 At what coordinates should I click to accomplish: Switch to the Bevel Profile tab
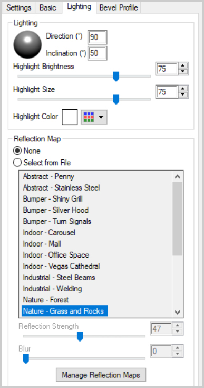[x=118, y=8]
